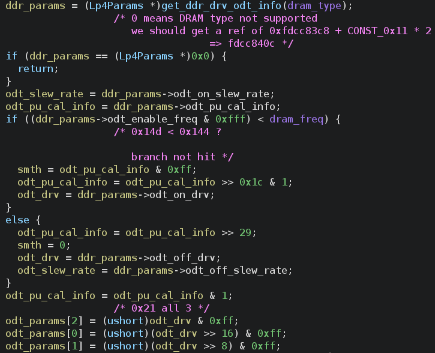Click the 'return;' statement
Screen dimensions: 435x353
(x=38, y=68)
